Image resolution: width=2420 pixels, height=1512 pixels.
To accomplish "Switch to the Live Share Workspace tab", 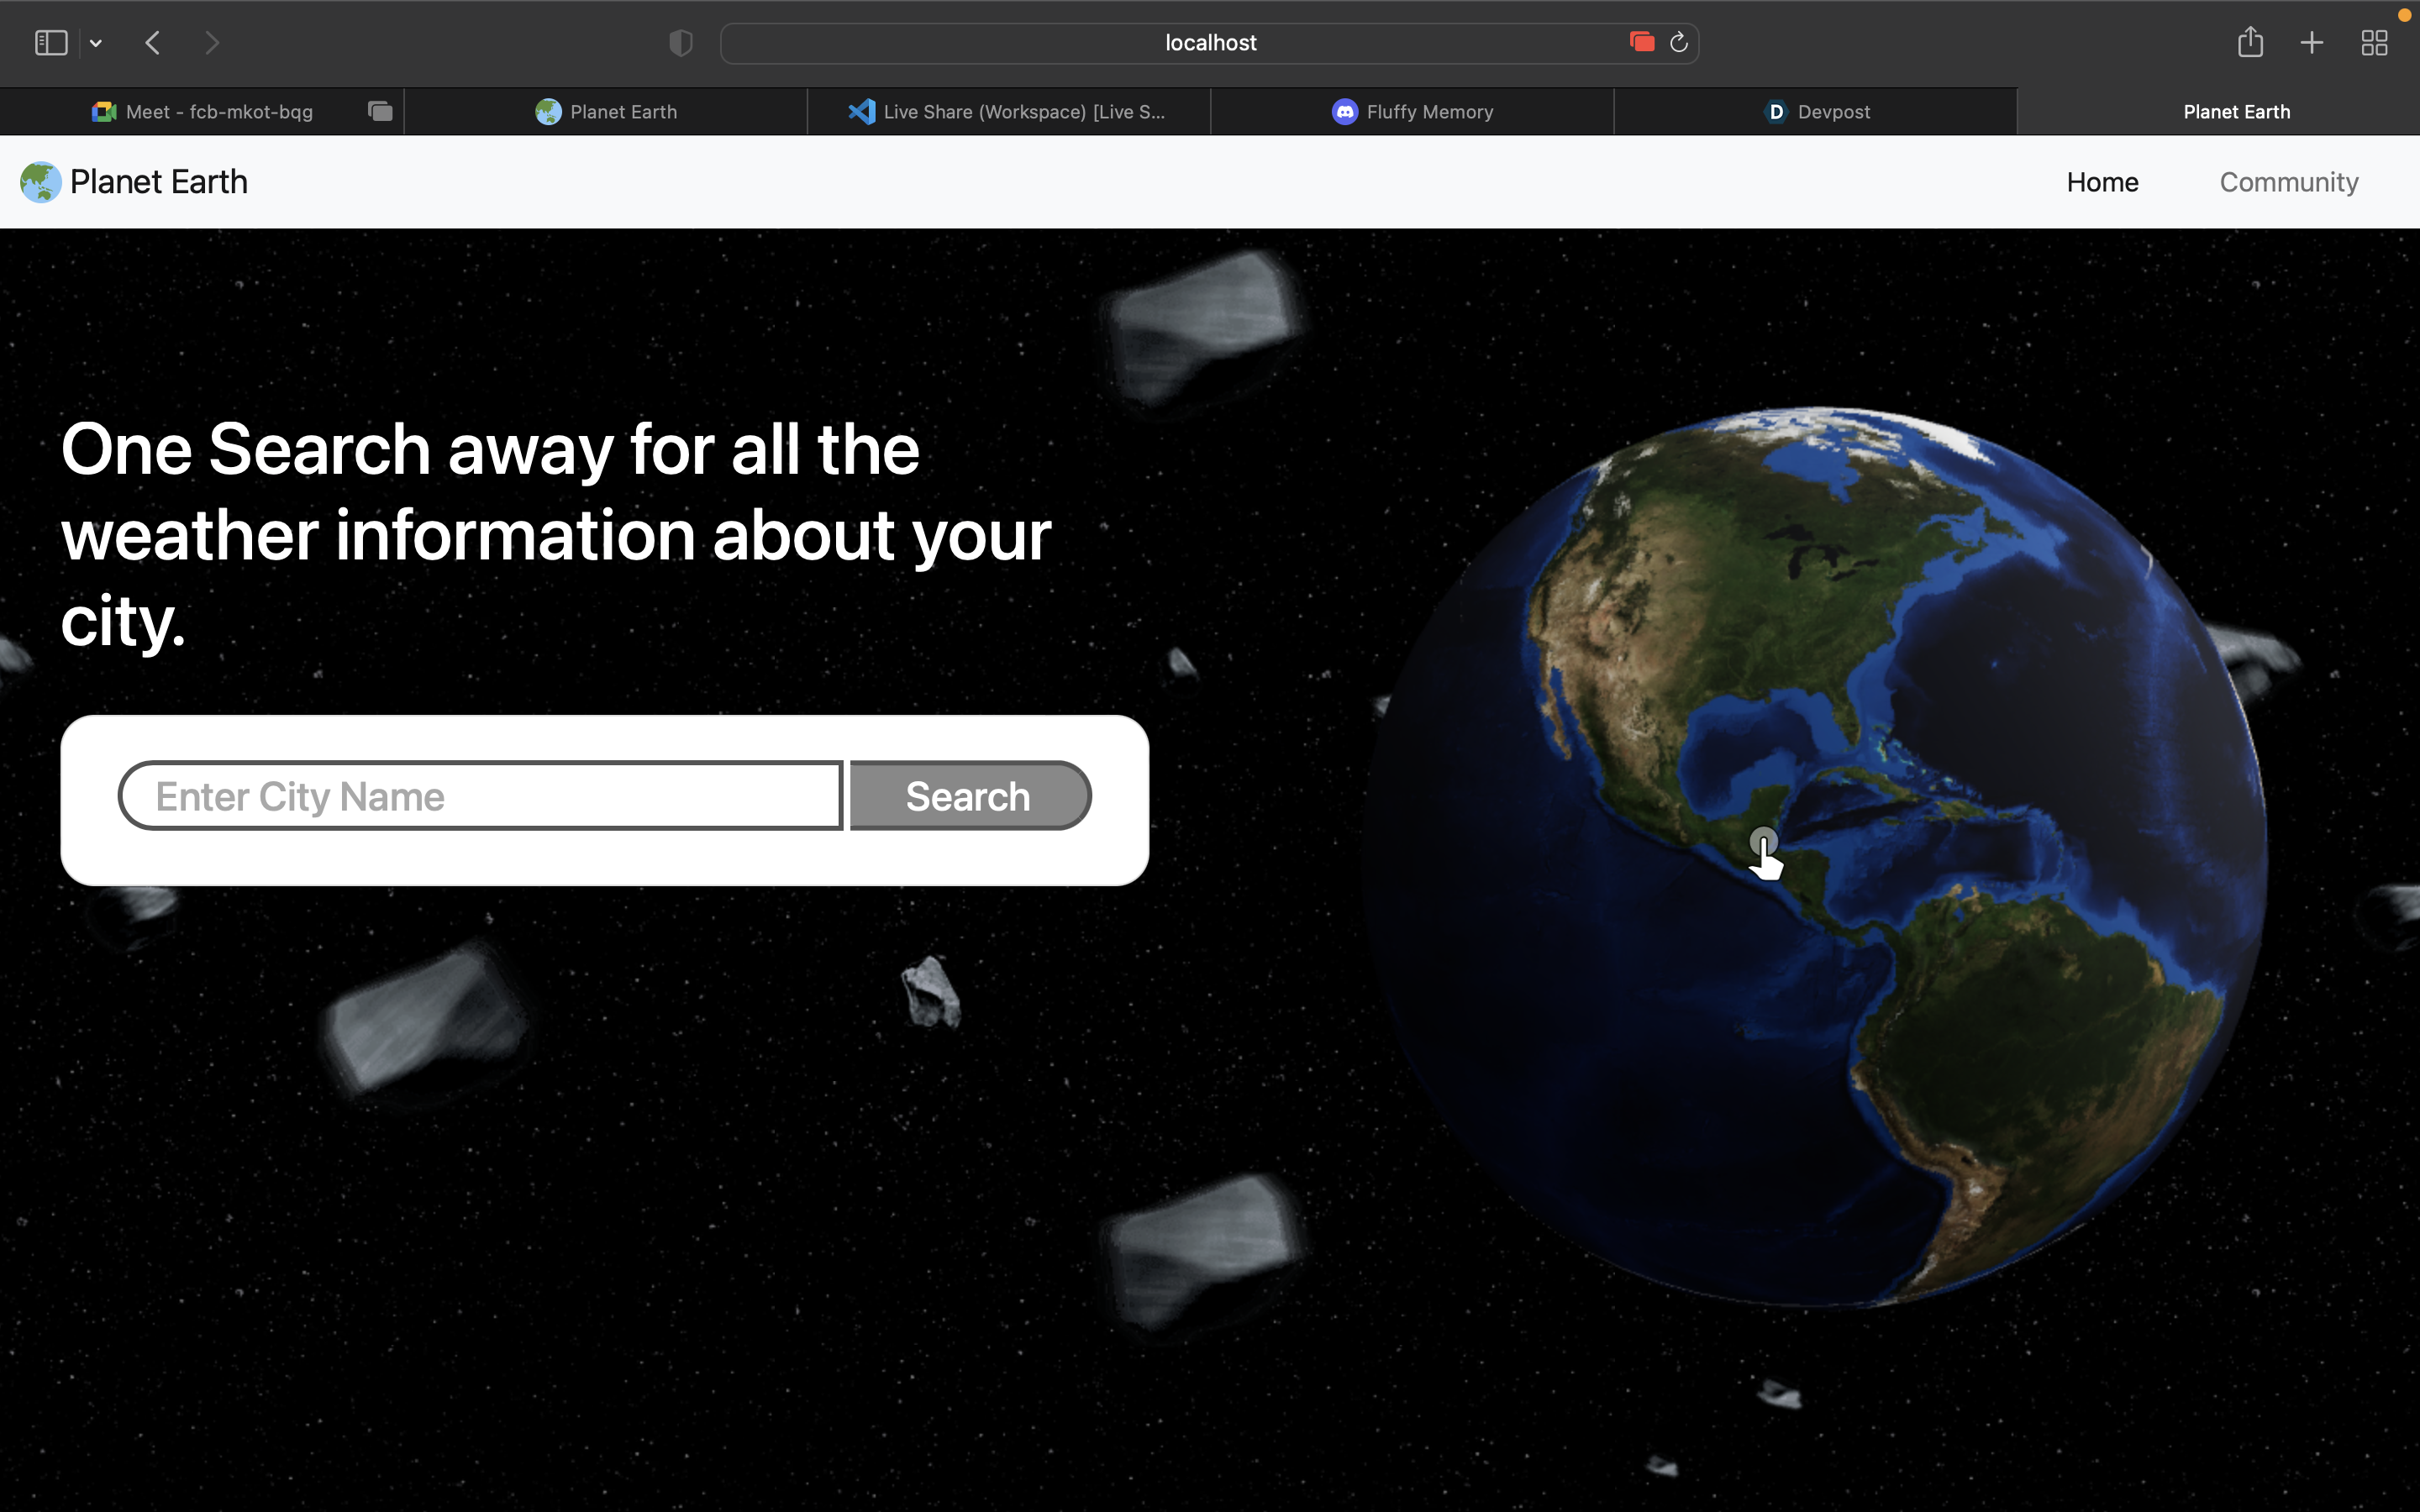I will [1008, 112].
